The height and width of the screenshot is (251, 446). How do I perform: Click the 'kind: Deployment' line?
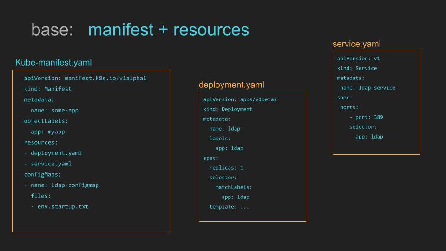[228, 109]
